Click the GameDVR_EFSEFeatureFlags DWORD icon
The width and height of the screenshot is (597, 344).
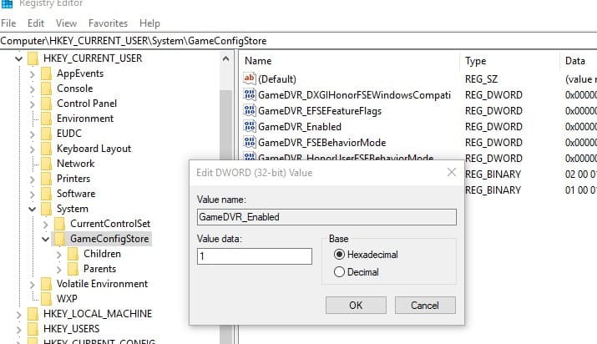click(250, 111)
